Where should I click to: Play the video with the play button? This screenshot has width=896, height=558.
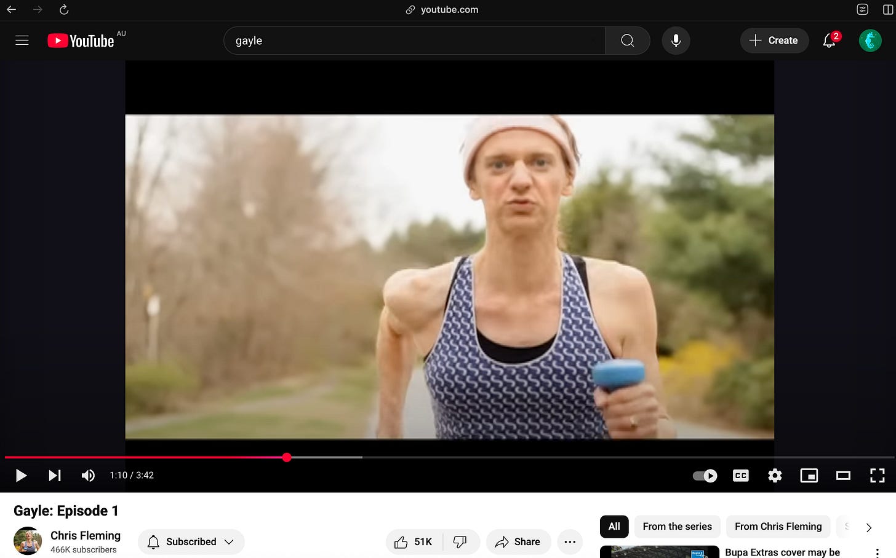pos(21,475)
